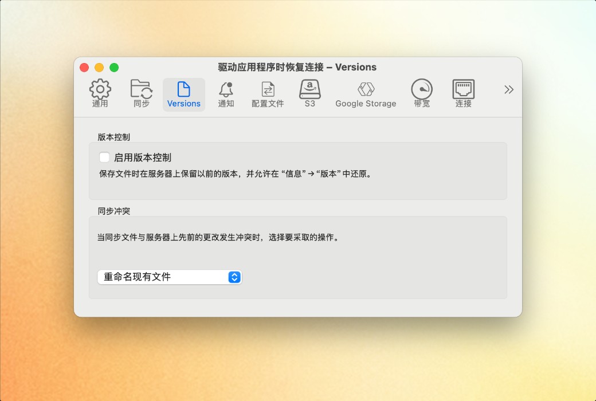
Task: Minimize the window using yellow button
Action: click(x=99, y=68)
